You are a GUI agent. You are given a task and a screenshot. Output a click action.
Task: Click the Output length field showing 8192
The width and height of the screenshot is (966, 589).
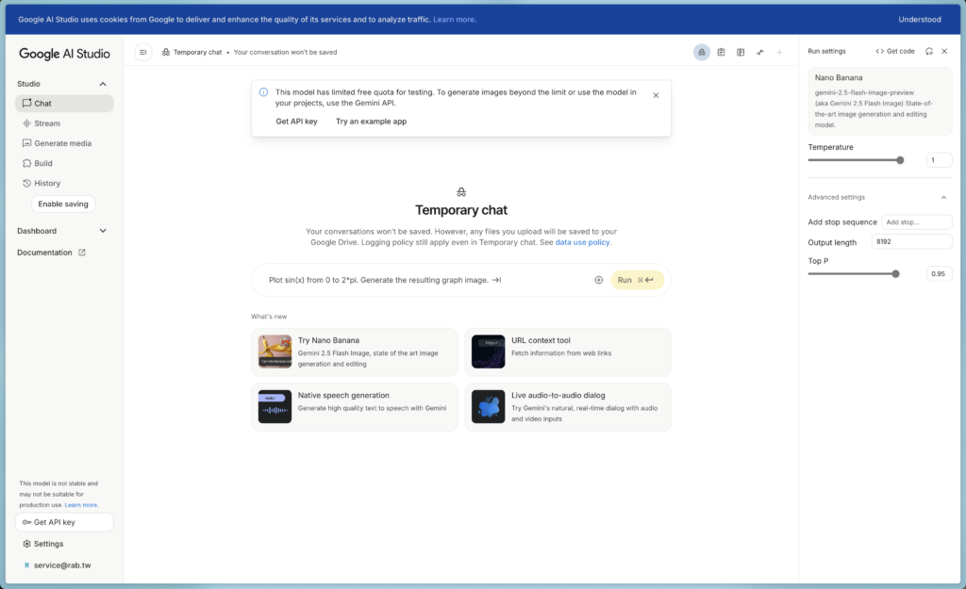tap(912, 242)
